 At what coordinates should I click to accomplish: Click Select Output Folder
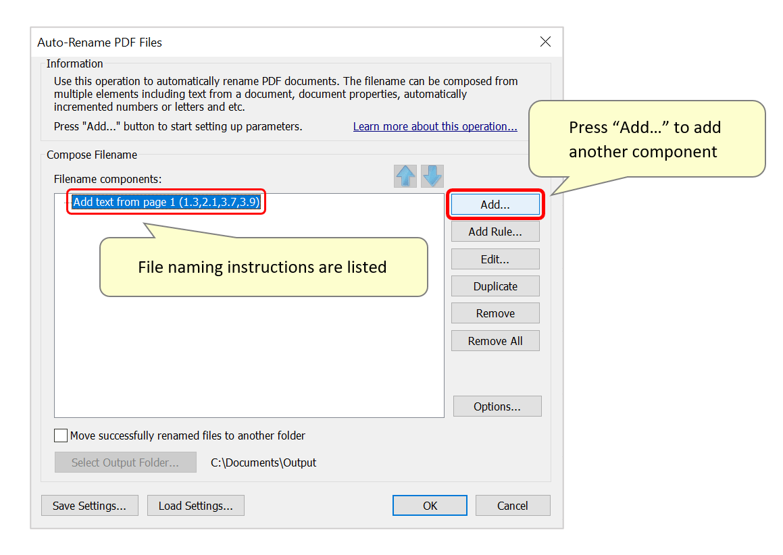click(x=125, y=462)
